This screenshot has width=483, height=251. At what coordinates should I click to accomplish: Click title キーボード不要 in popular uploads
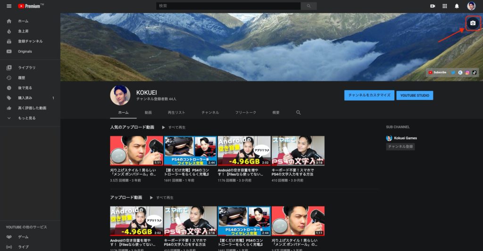point(292,172)
